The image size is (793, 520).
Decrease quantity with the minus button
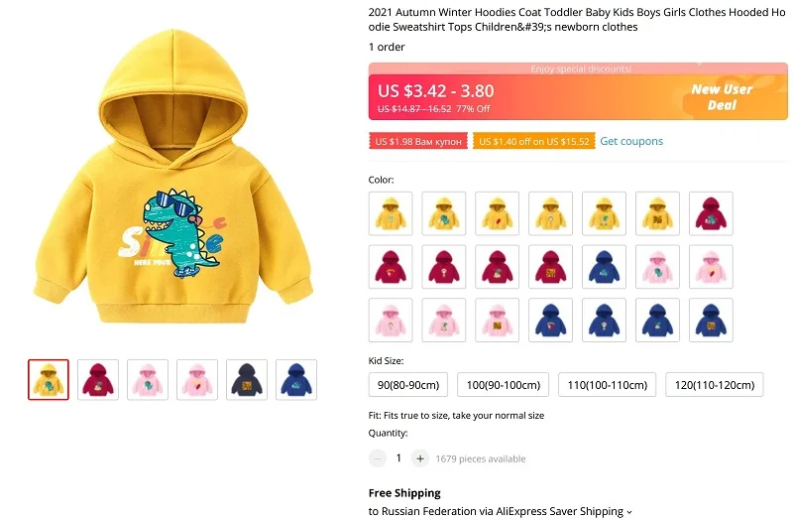pos(378,458)
